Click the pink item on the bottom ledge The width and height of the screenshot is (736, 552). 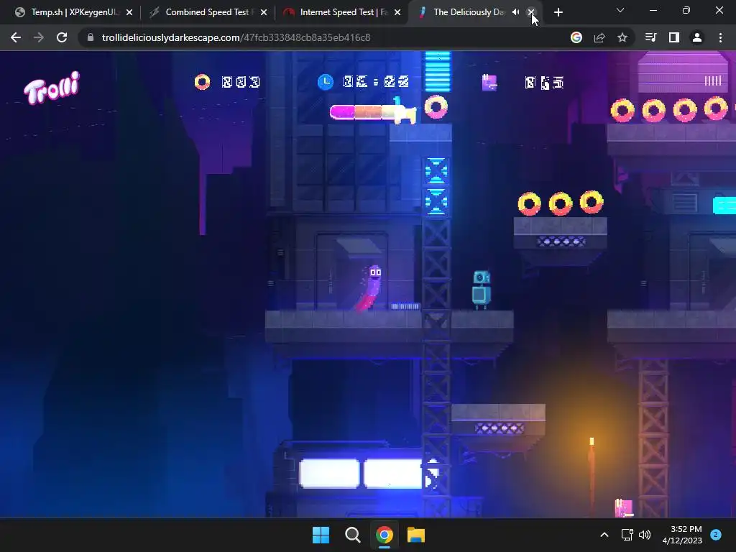[624, 508]
